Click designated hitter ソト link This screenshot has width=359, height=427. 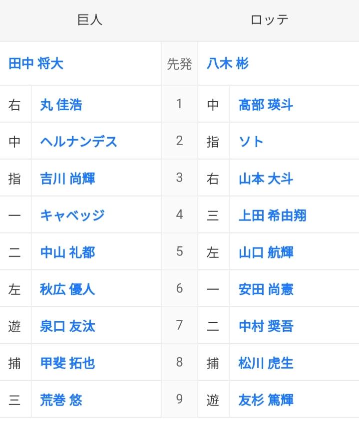coord(251,142)
